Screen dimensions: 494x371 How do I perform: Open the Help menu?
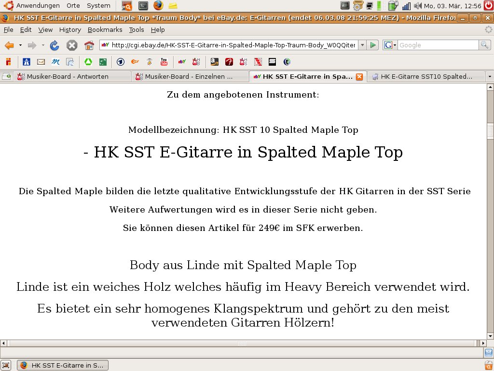coord(158,29)
